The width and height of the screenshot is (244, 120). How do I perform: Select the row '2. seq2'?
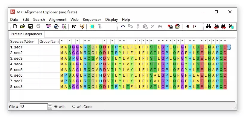pos(24,53)
